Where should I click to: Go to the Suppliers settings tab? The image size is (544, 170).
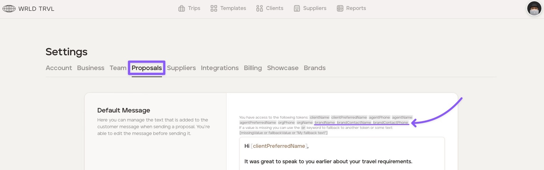(181, 68)
